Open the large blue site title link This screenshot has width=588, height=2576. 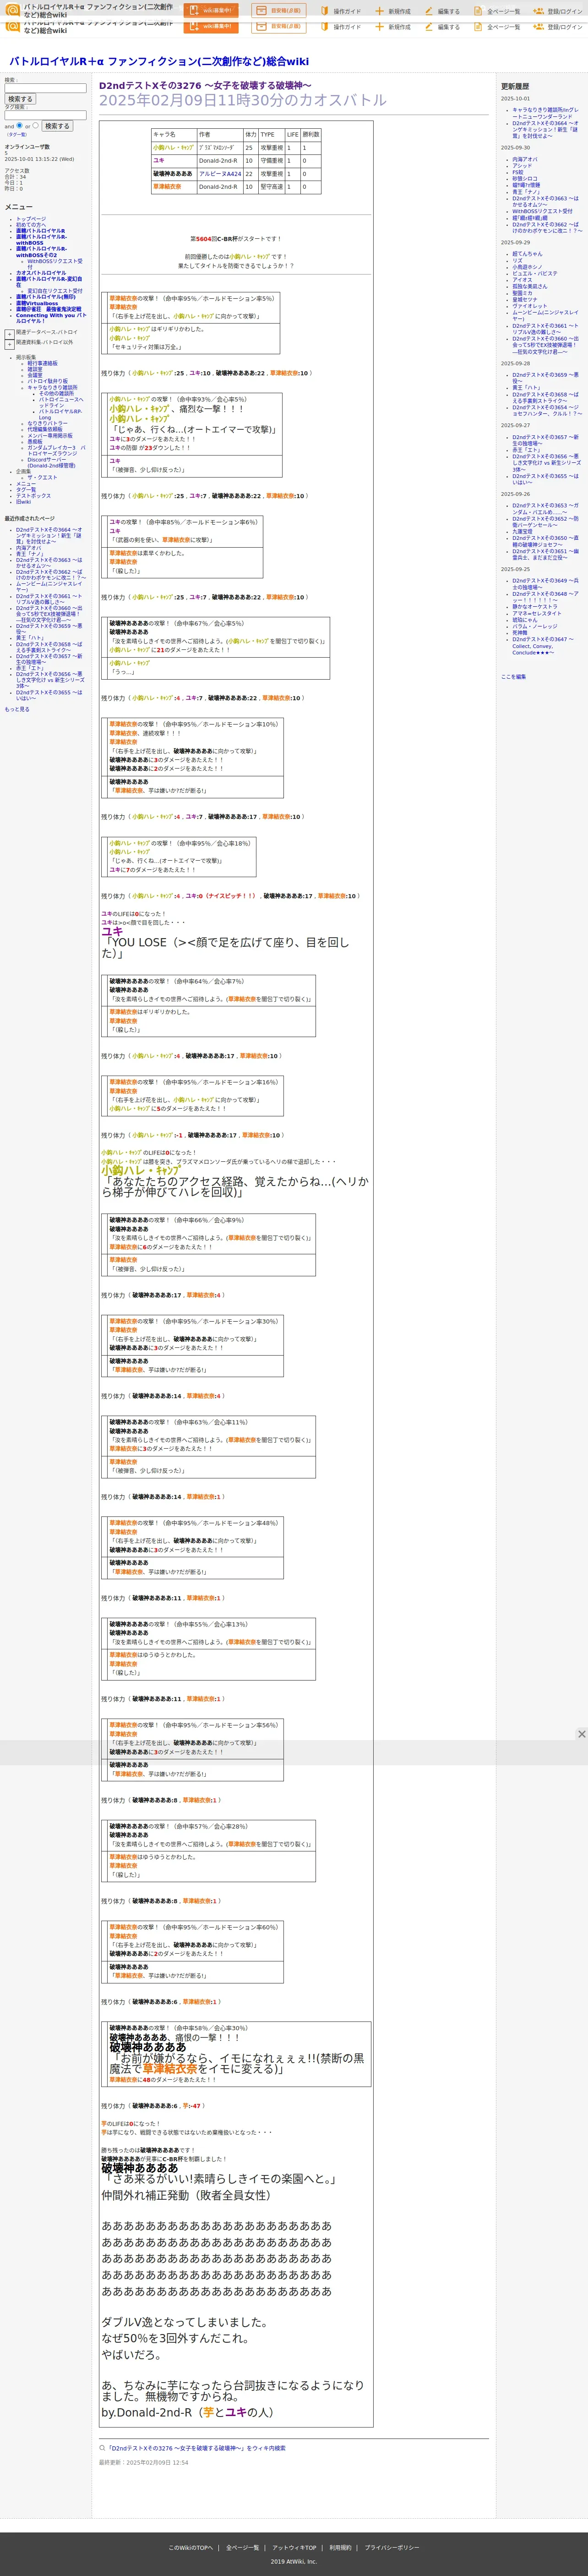159,61
